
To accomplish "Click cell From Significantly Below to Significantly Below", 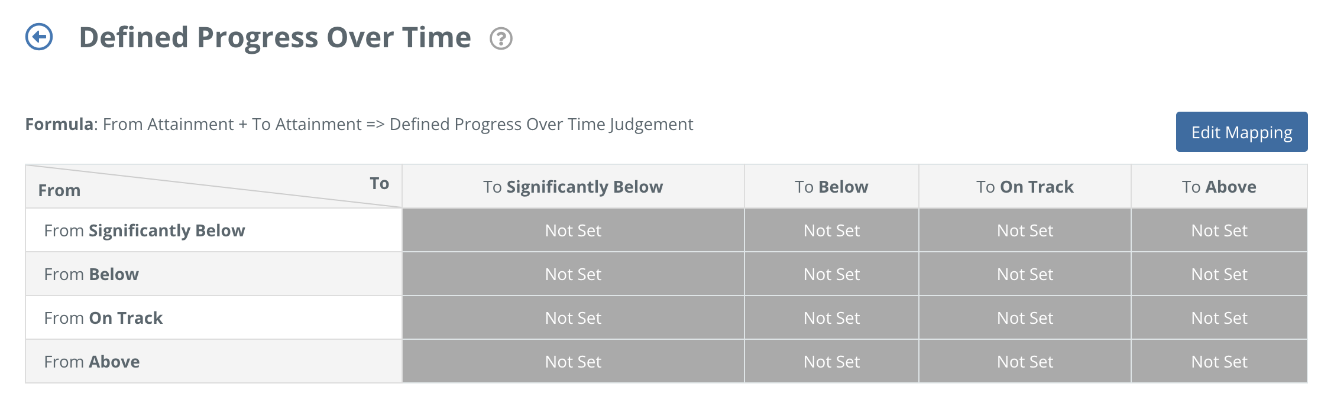I will coord(573,230).
